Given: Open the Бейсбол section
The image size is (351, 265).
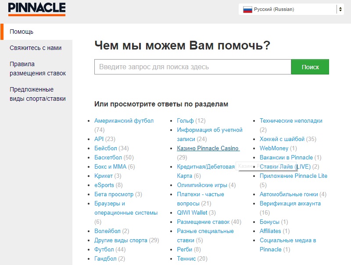Looking at the screenshot, I should click(105, 148).
